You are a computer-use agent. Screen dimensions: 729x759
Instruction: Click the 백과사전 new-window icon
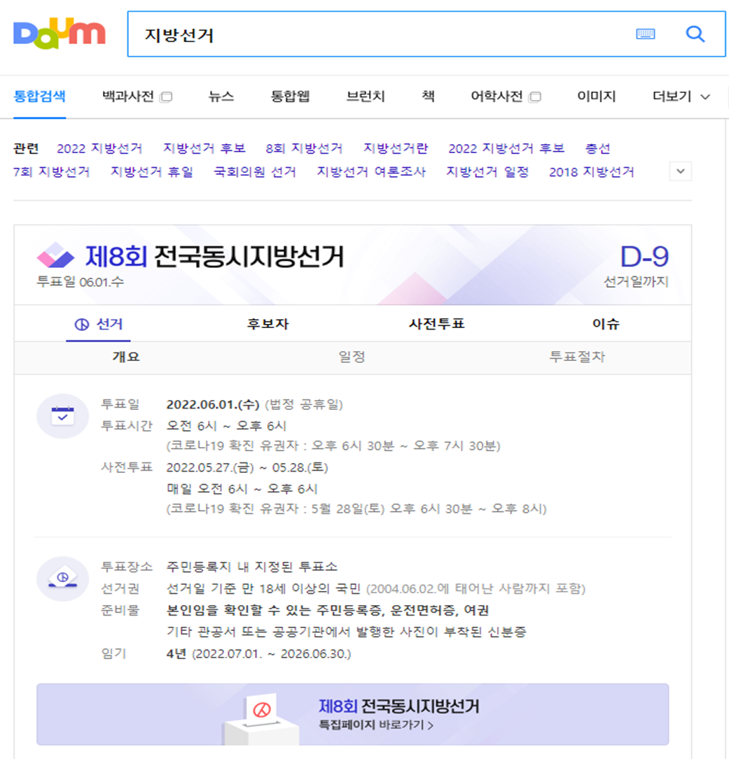pos(166,97)
